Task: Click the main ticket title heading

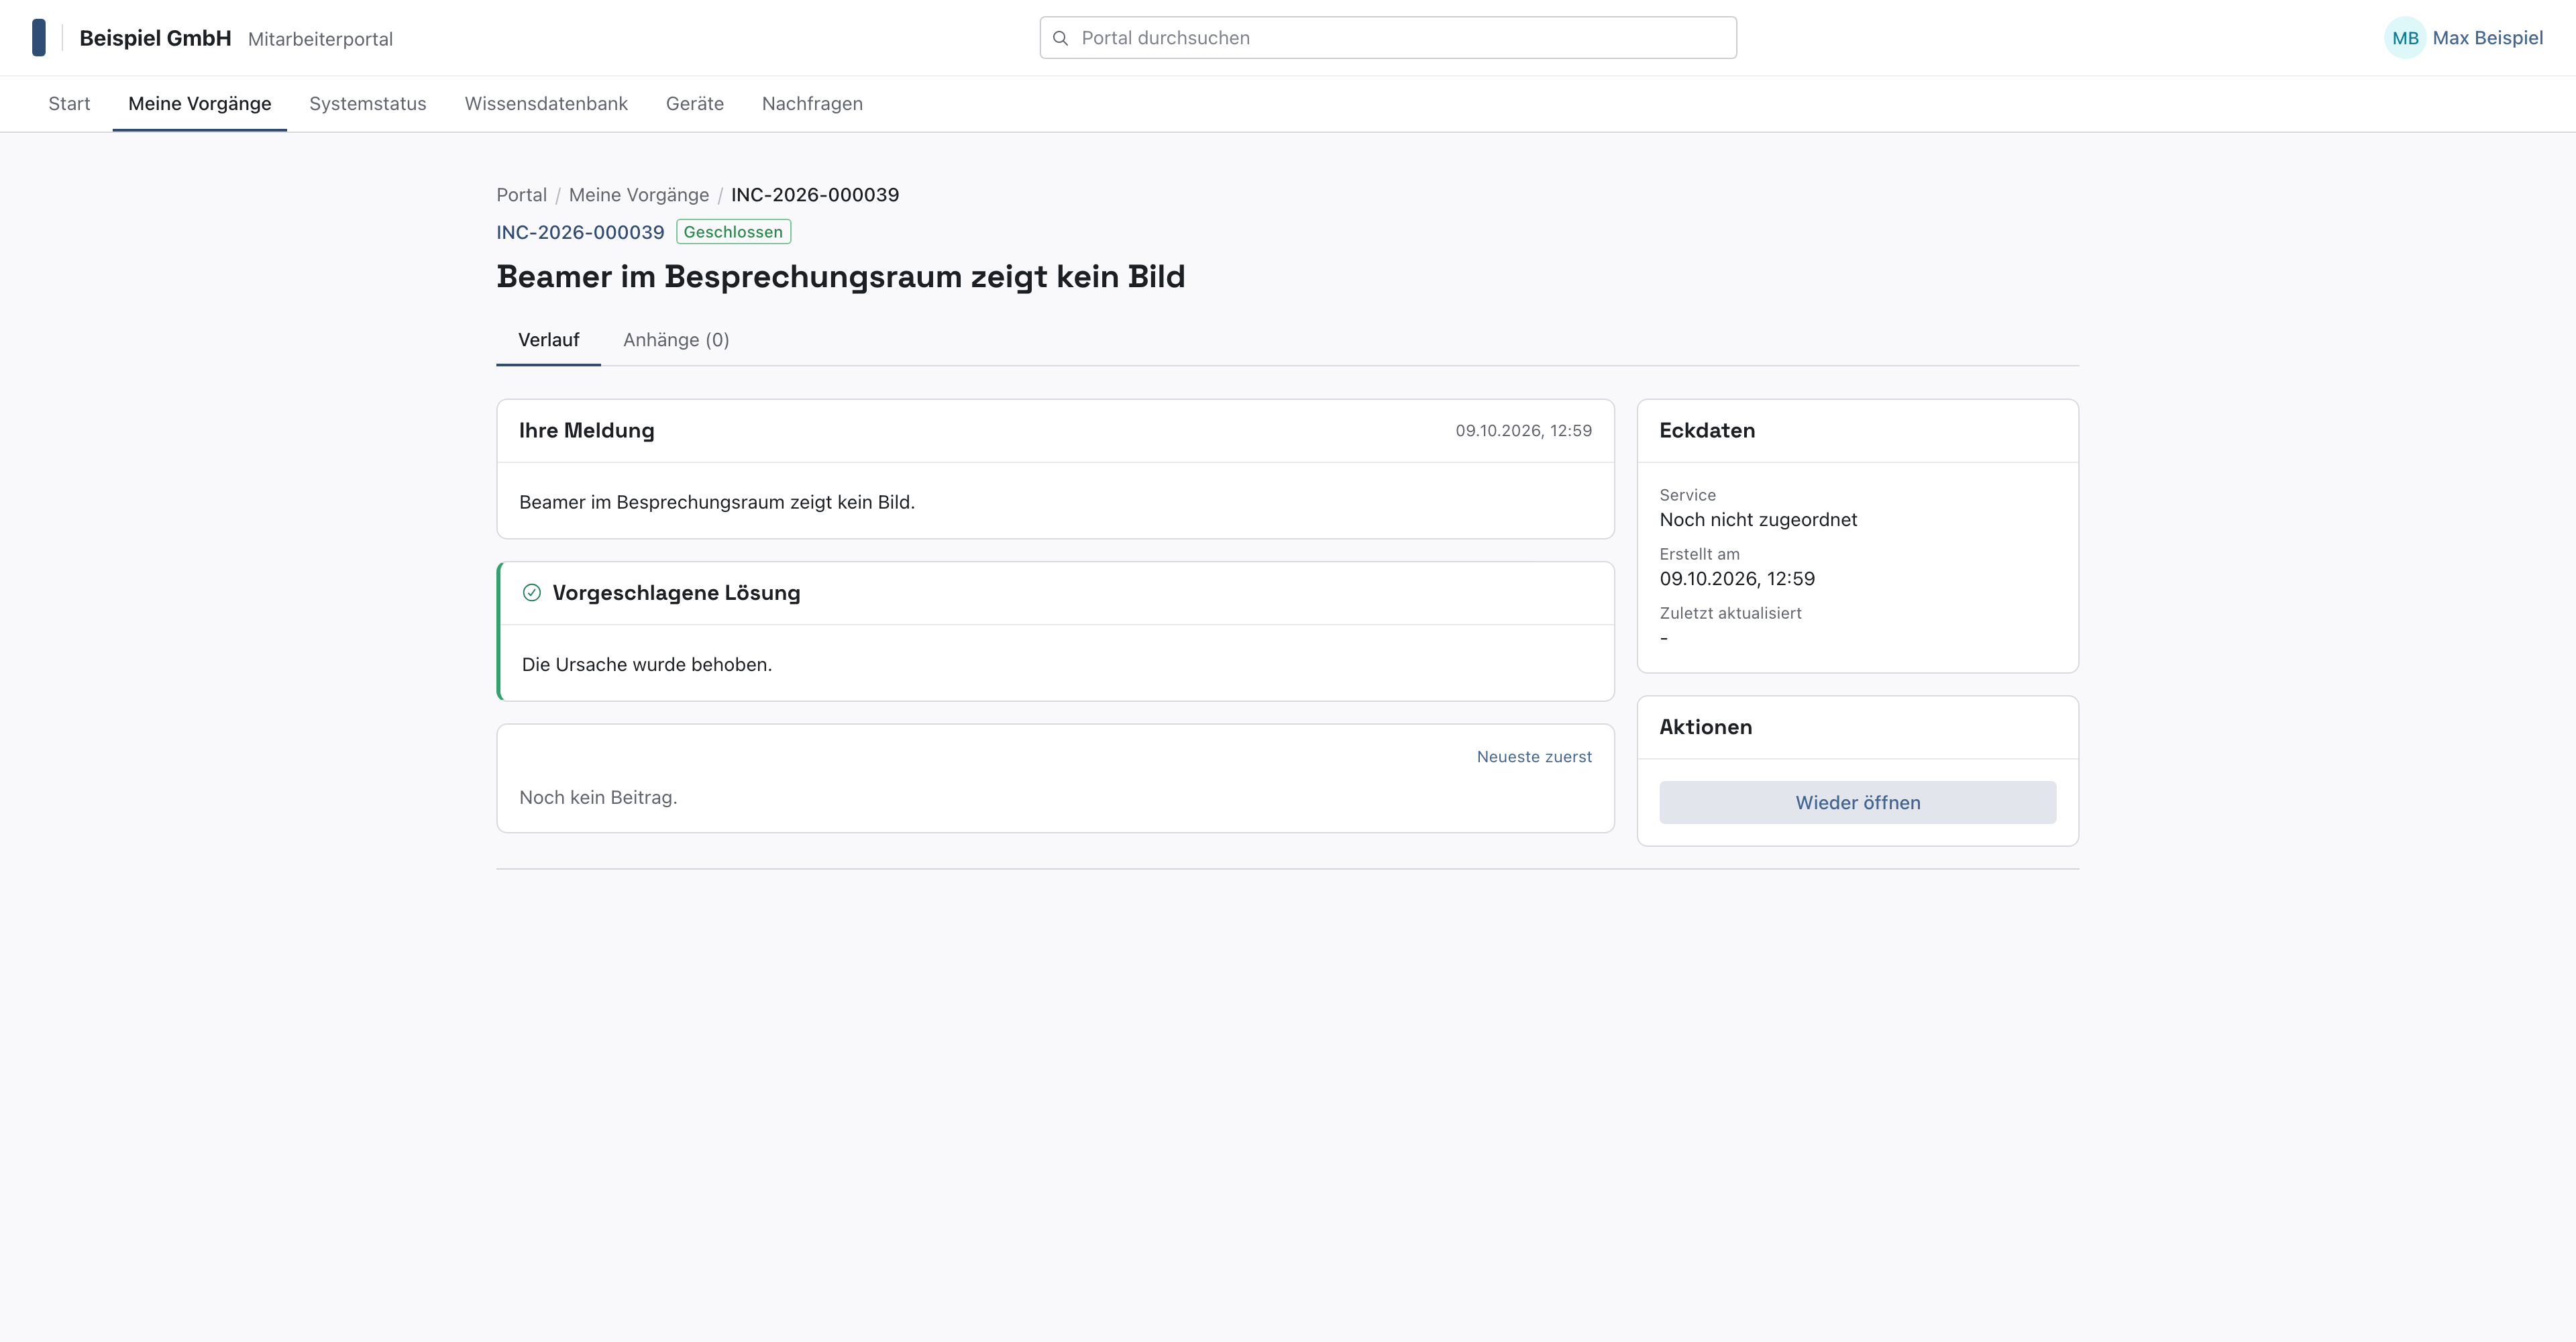Action: click(841, 277)
